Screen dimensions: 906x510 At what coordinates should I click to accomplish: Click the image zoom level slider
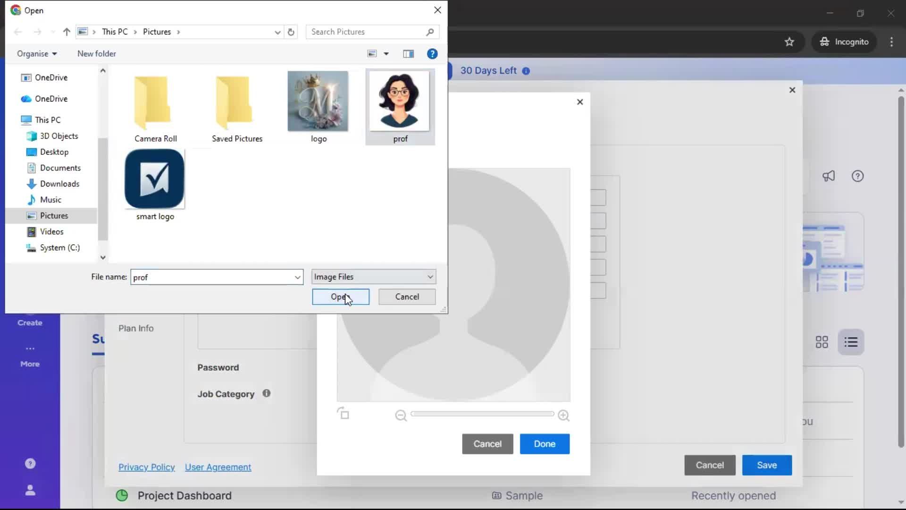[482, 413]
